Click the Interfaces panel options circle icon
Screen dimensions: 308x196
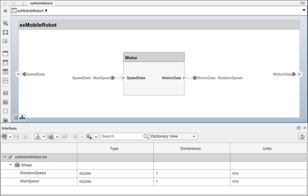coord(299,128)
